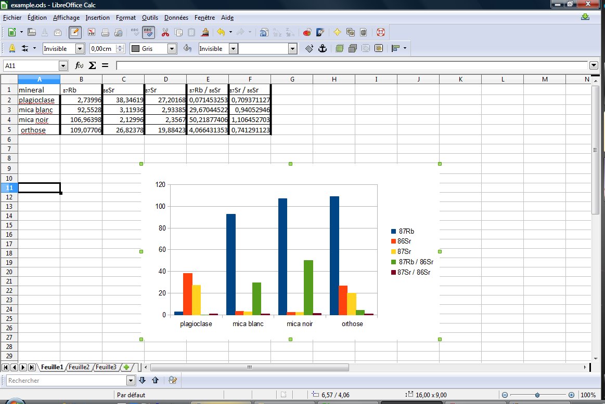Image resolution: width=605 pixels, height=404 pixels.
Task: Click Send to back icon
Action: click(353, 48)
